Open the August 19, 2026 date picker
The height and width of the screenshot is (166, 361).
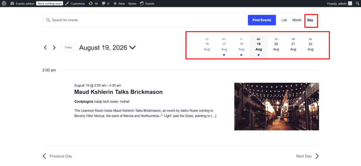(108, 48)
